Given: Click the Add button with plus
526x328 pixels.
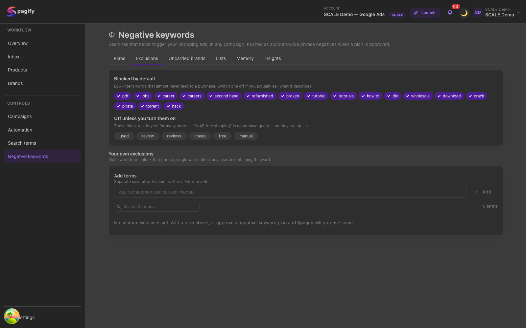Looking at the screenshot, I should [483, 192].
